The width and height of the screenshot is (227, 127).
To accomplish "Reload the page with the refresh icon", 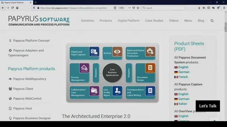I will click(x=13, y=8).
